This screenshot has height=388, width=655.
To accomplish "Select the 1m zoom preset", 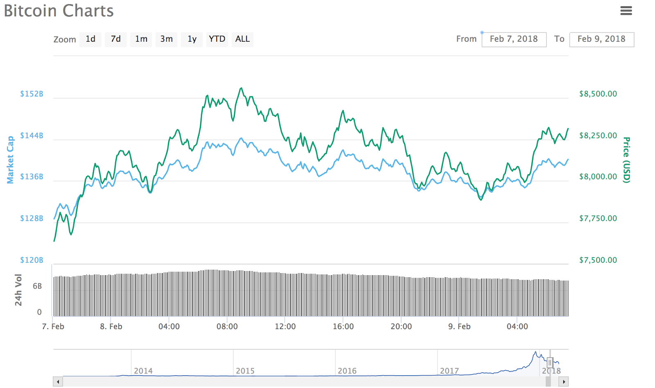I will (x=141, y=39).
